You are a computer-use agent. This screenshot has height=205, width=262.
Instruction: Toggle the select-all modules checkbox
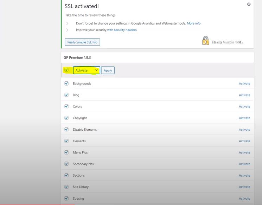click(x=66, y=70)
